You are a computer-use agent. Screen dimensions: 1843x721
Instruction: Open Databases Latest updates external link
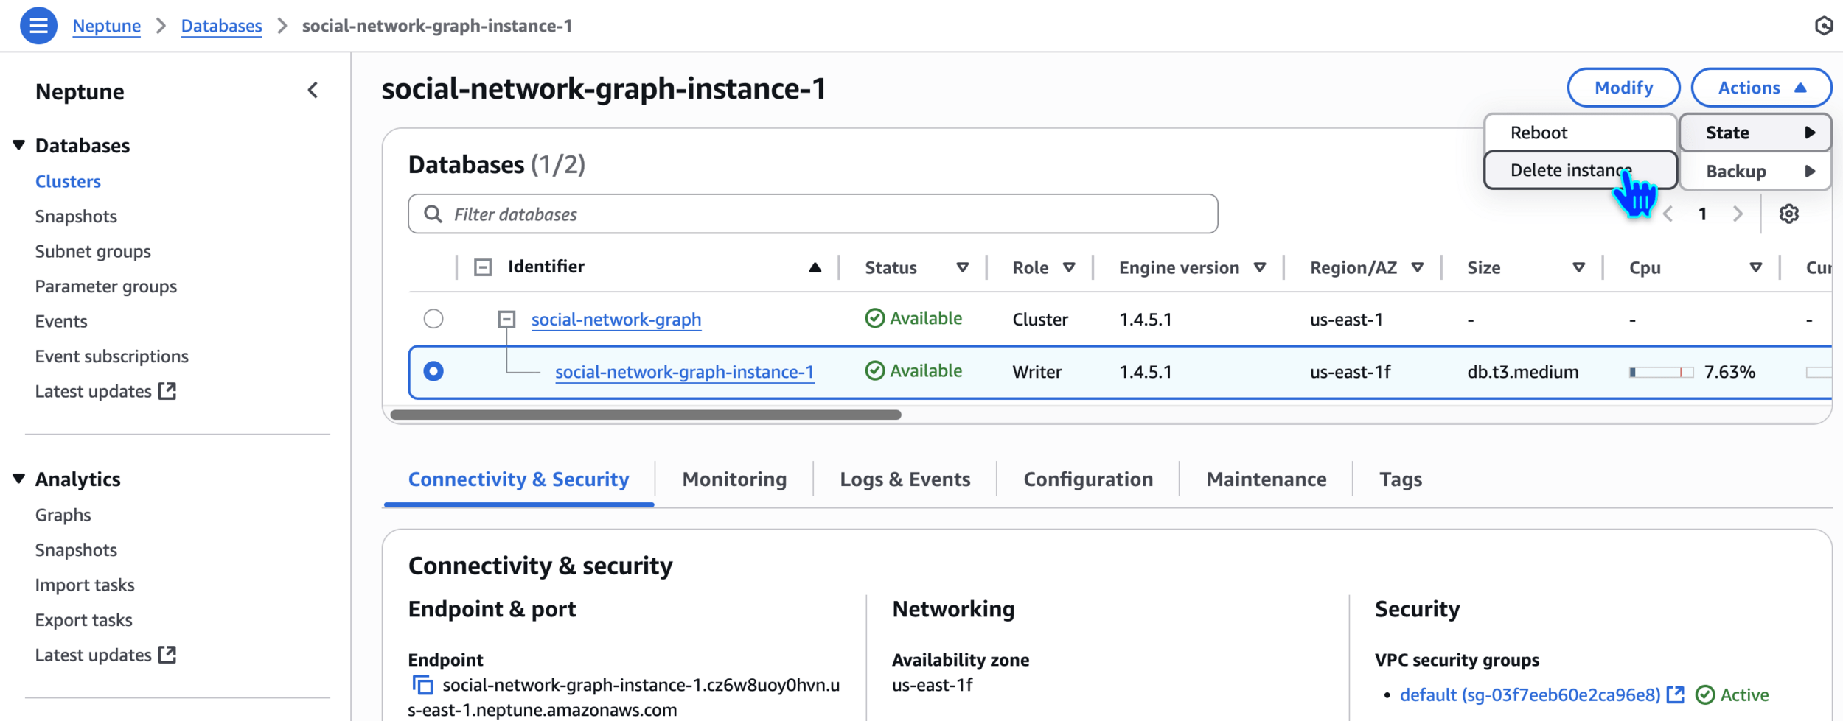105,391
